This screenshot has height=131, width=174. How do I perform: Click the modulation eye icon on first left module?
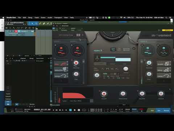point(55,45)
